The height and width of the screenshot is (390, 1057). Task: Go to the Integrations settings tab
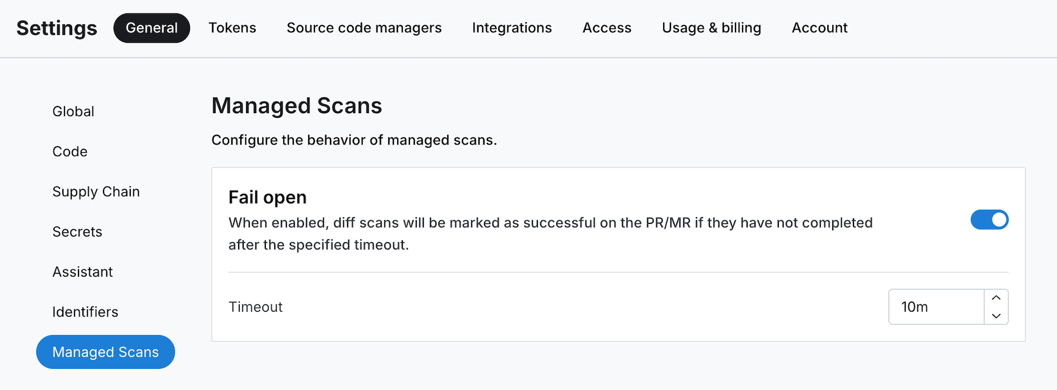(511, 27)
